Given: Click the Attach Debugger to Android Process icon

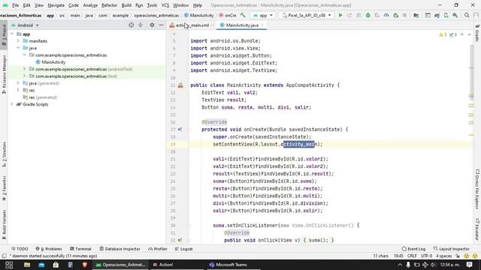Looking at the screenshot, I should (395, 15).
